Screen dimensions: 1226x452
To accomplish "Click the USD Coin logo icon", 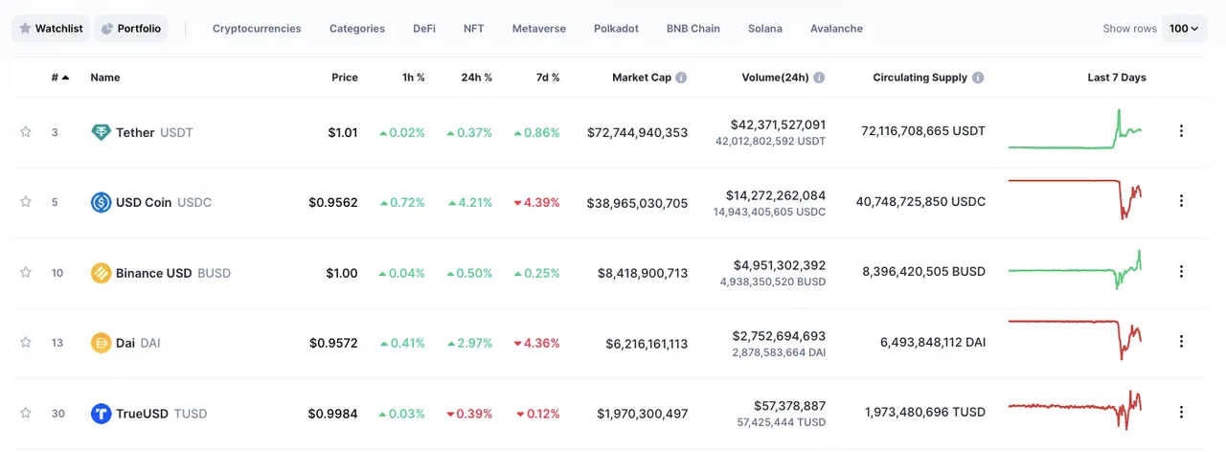I will [101, 202].
